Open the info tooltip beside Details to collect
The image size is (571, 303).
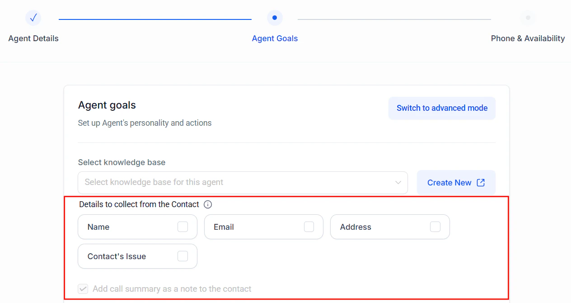point(207,204)
